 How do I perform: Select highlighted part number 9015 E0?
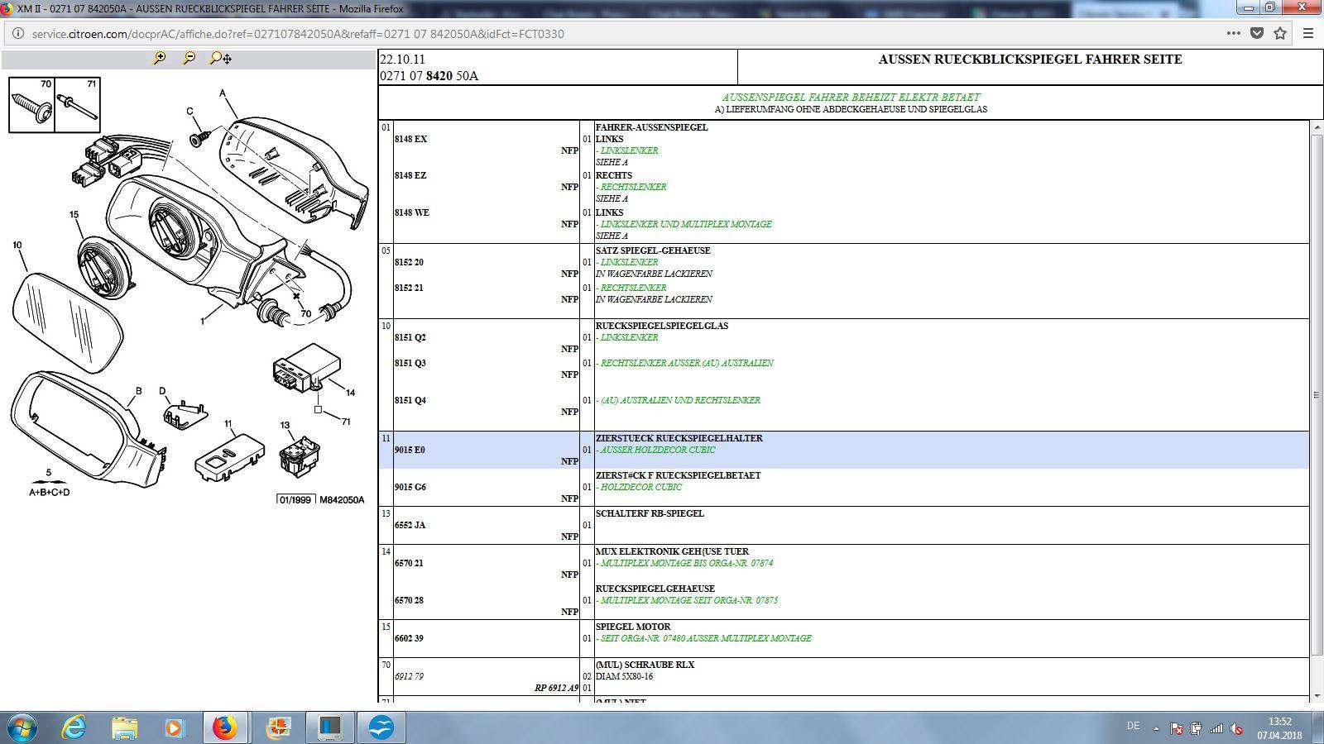(x=410, y=450)
